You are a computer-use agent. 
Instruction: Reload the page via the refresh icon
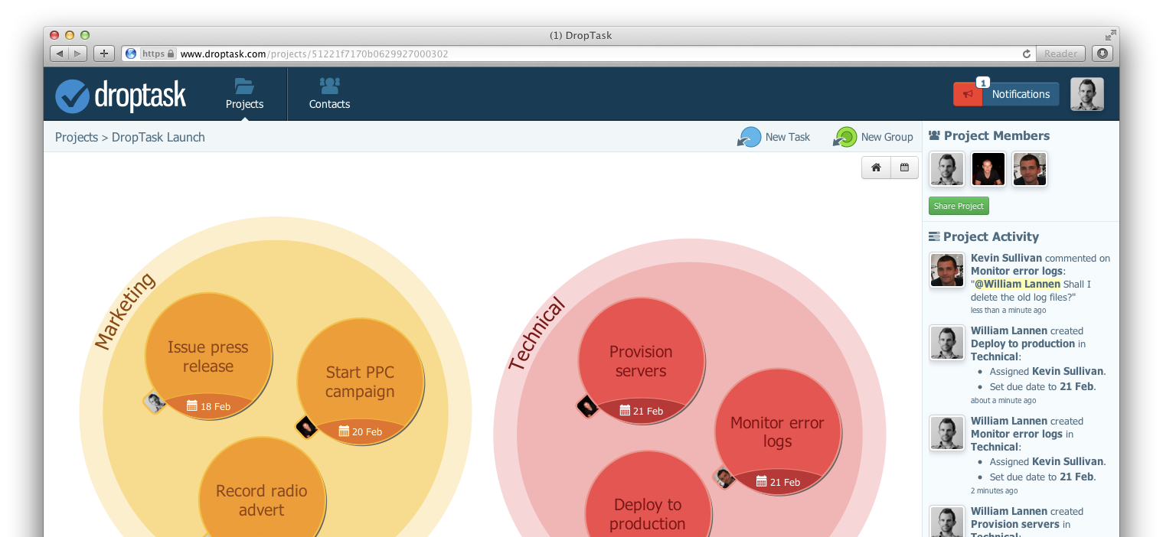pos(1027,54)
